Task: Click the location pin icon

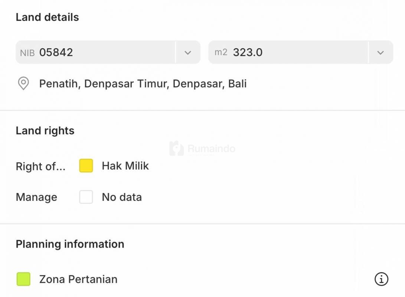Action: [x=23, y=84]
